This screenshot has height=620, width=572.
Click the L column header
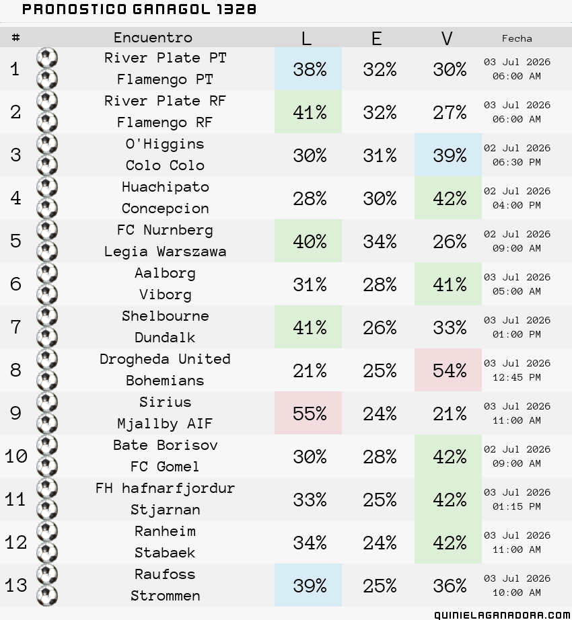(x=307, y=38)
